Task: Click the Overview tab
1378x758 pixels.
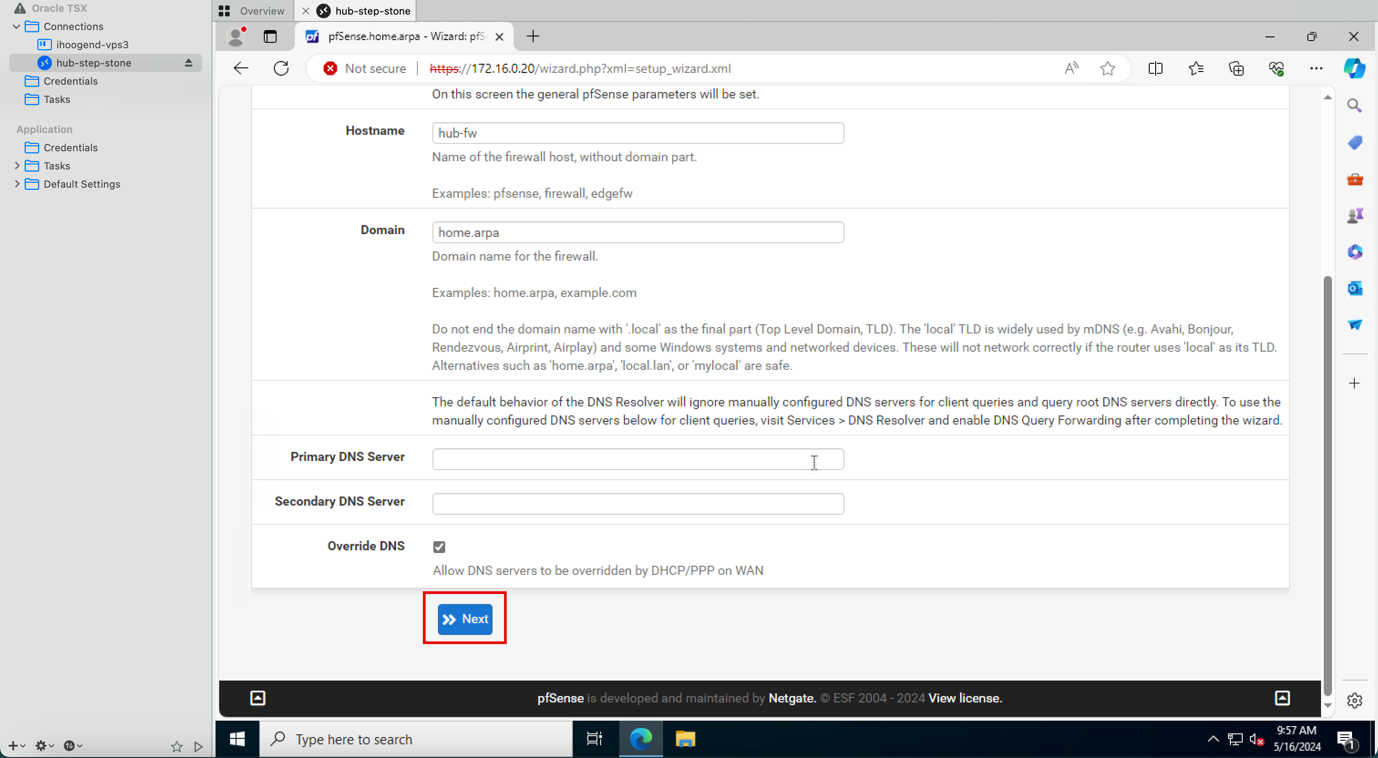Action: 254,10
